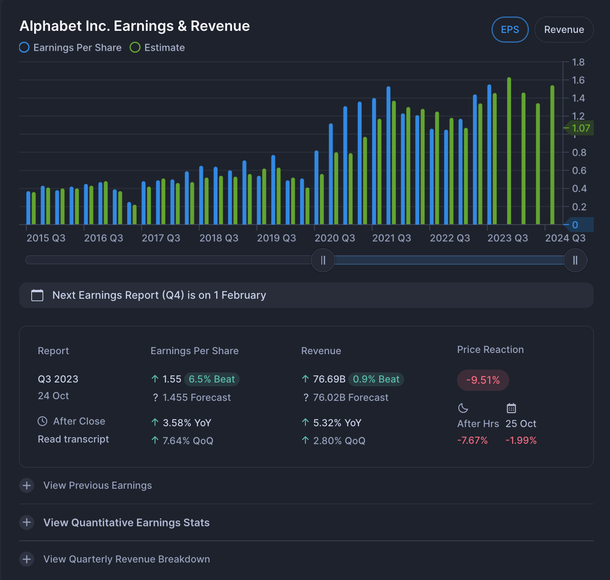This screenshot has width=610, height=580.
Task: Click the Q3 2023 report label
Action: (58, 379)
